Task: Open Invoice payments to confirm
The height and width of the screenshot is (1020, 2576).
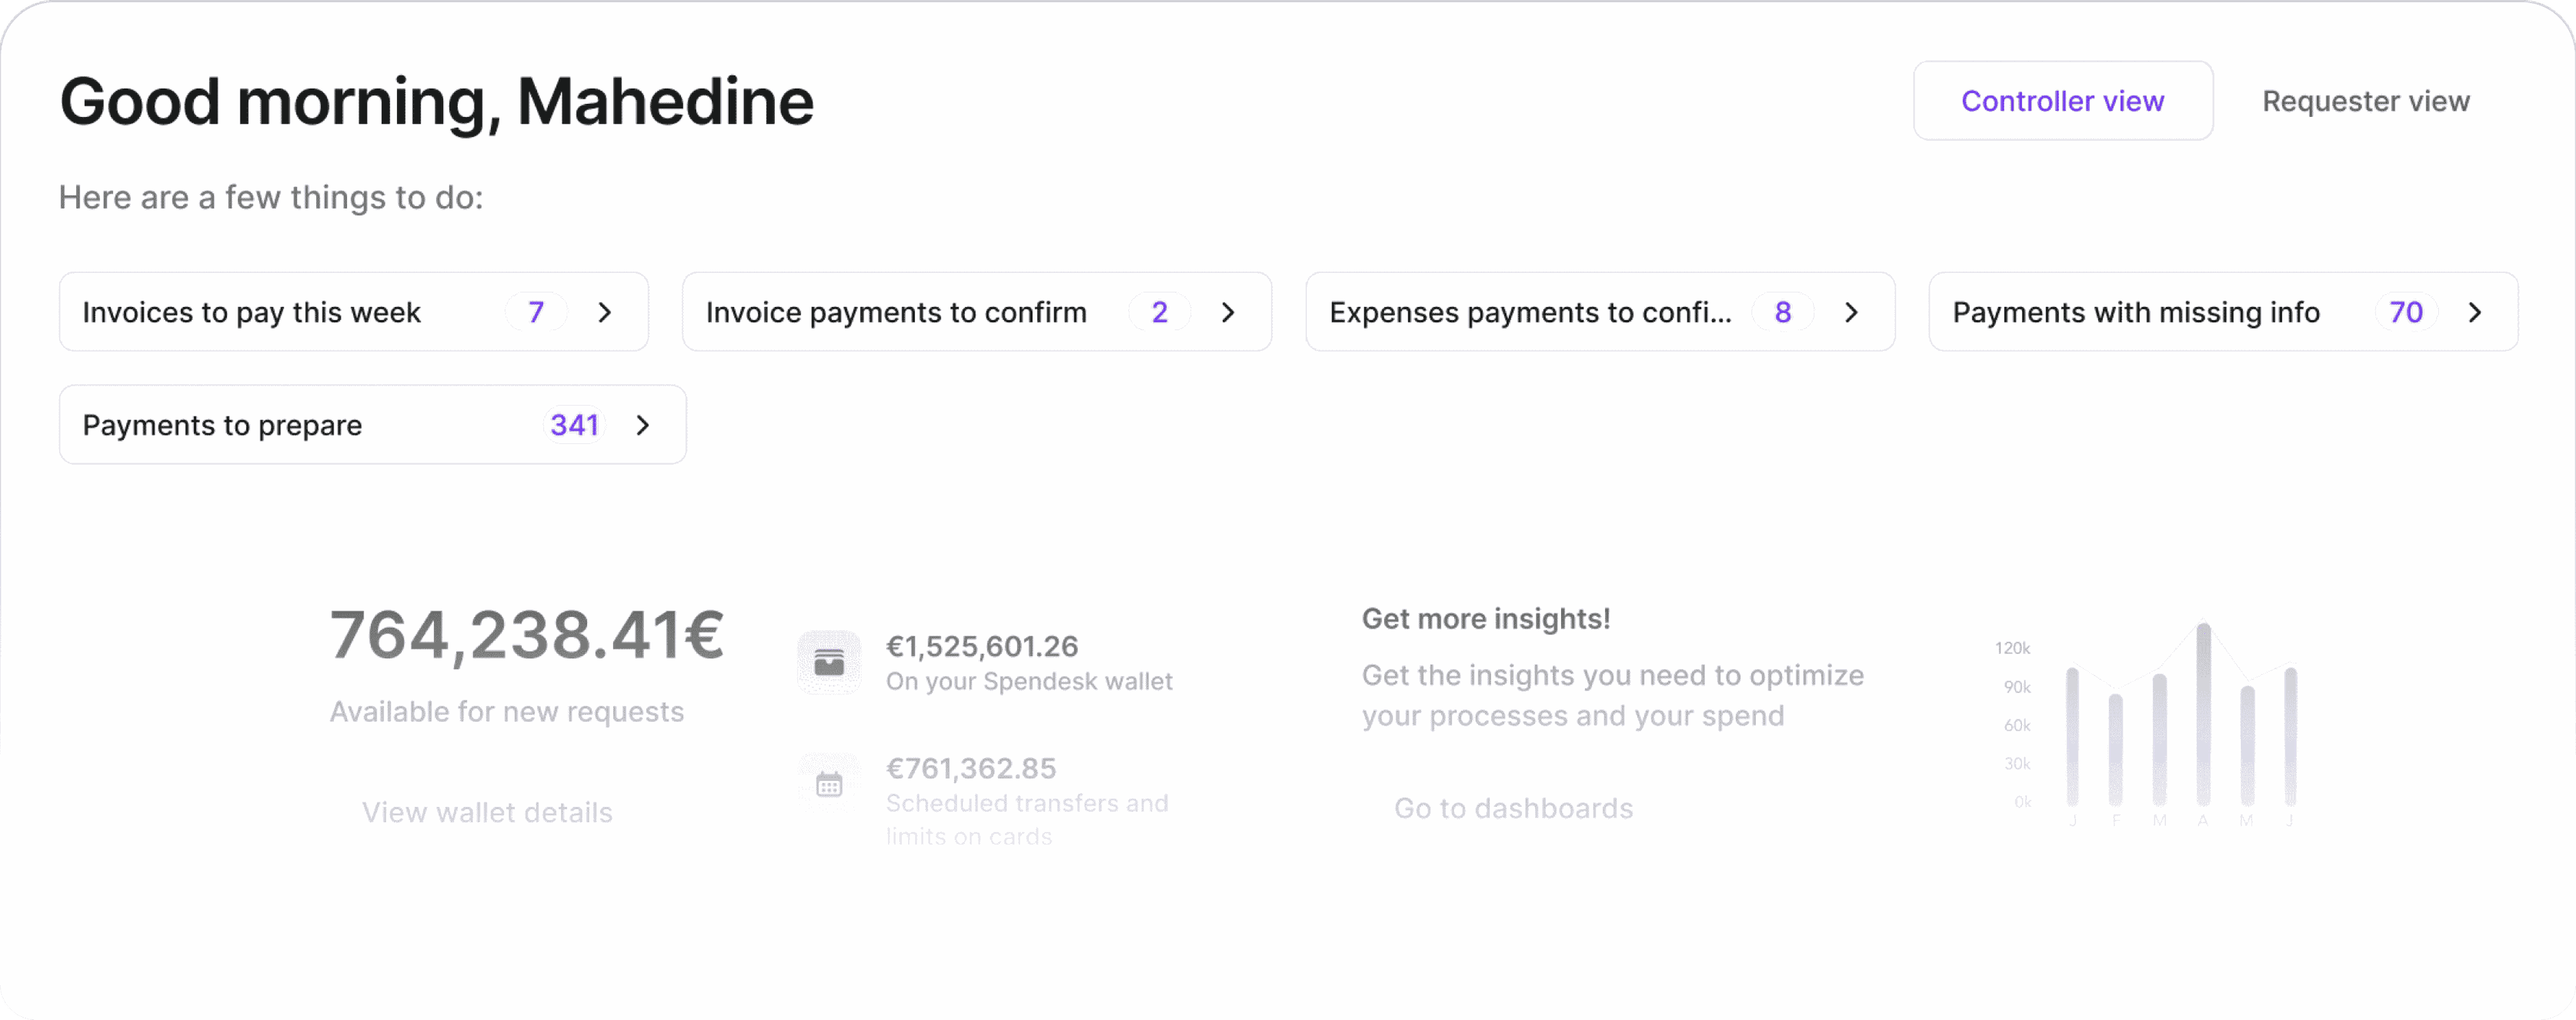Action: pos(977,312)
